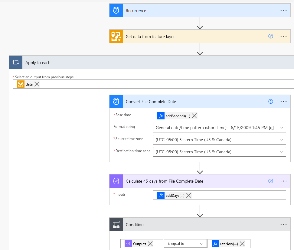Open the Format string dropdown
Viewport: 294px width, 250px height.
(282, 128)
